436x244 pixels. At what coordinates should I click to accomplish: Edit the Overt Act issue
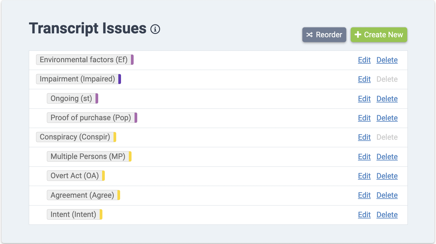click(364, 176)
